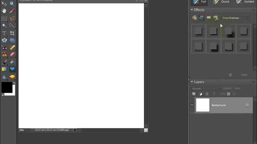This screenshot has height=144, width=257.
Task: Select the pink Eraser tool
Action: [x=12, y=54]
